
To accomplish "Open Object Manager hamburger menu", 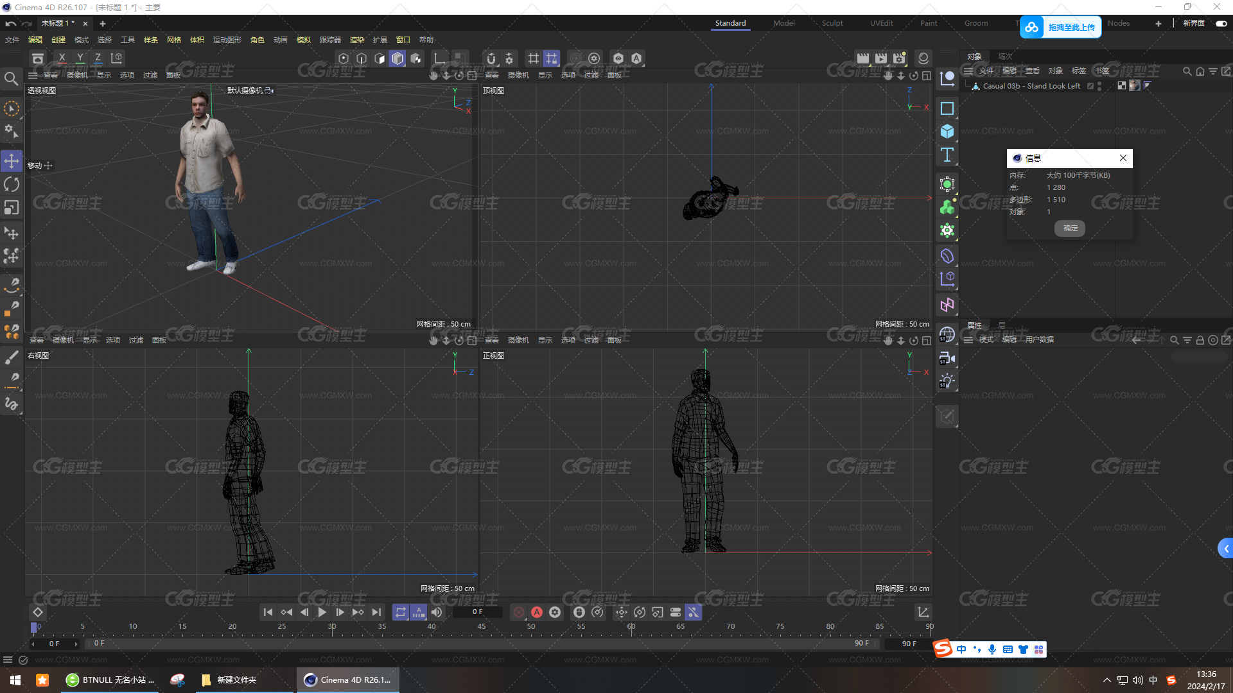I will (x=968, y=71).
